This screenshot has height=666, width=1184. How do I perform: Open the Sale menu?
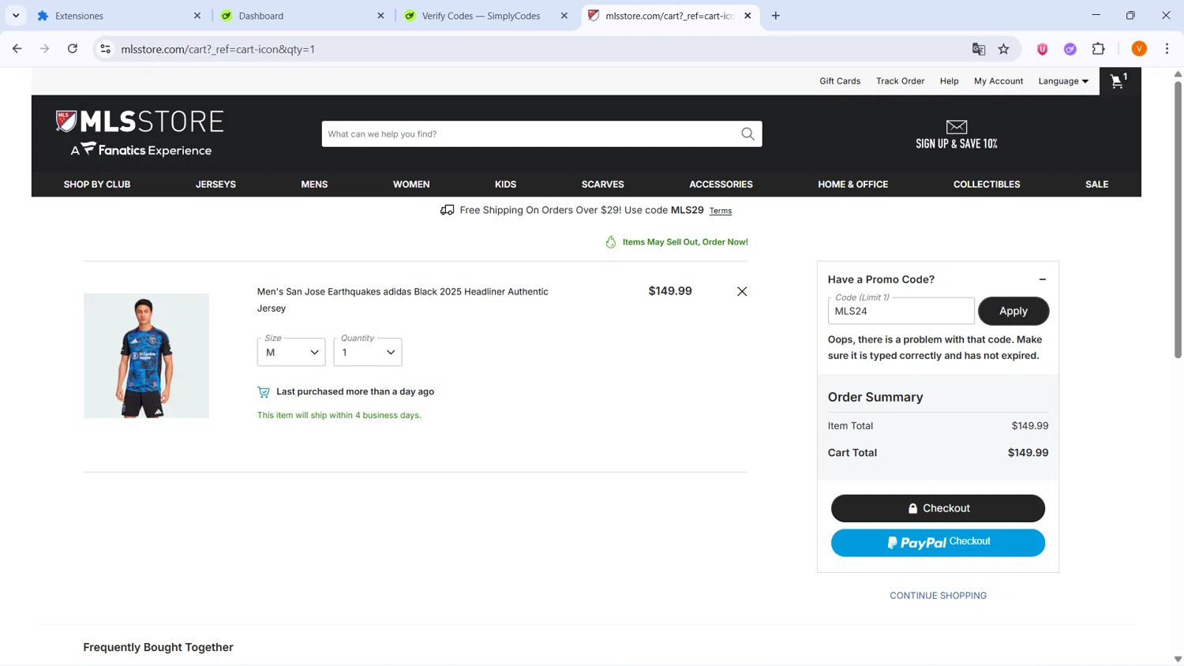point(1096,185)
